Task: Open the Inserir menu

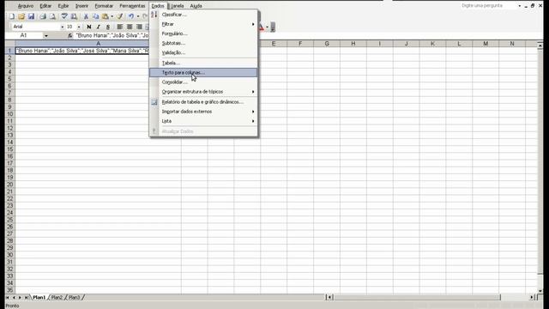Action: (82, 6)
